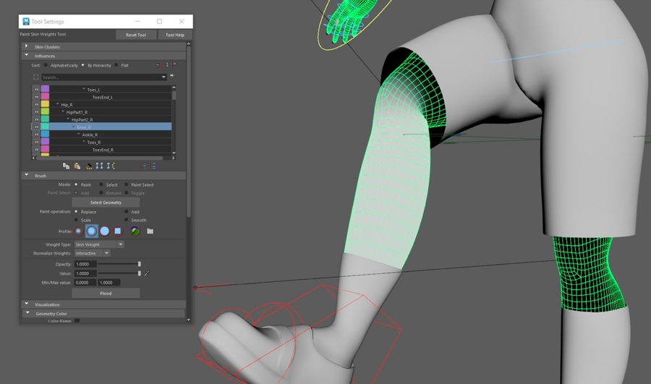The width and height of the screenshot is (651, 384).
Task: Click the paste weights icon below influences
Action: click(x=77, y=166)
